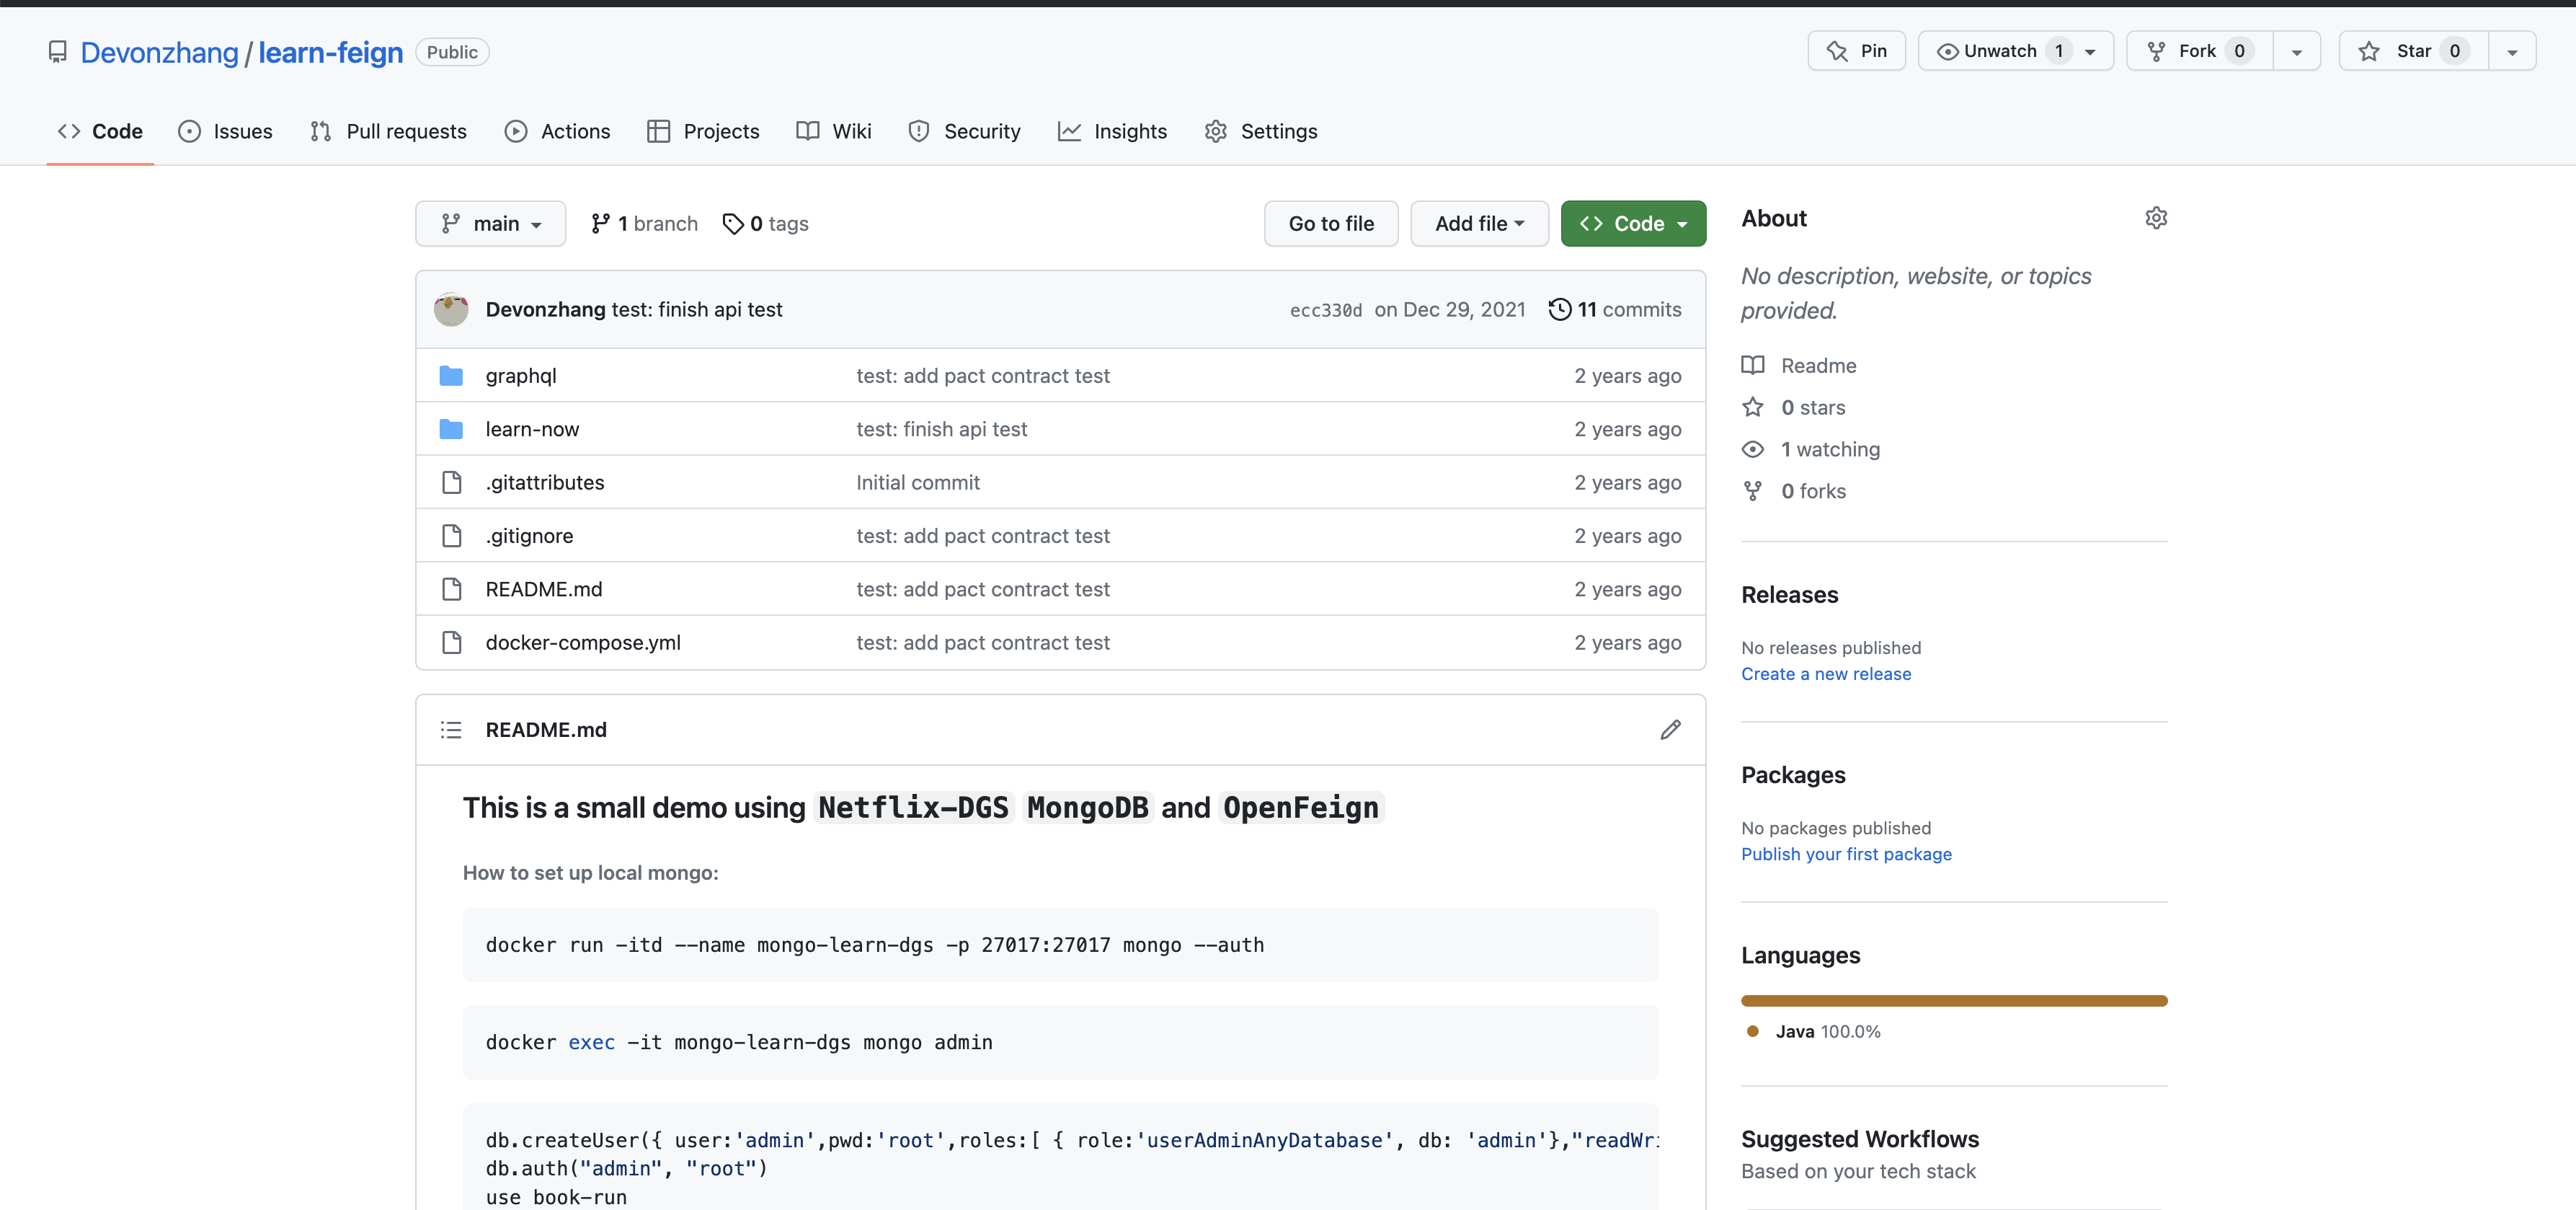Click the repository icon beside Devonzhang

58,52
